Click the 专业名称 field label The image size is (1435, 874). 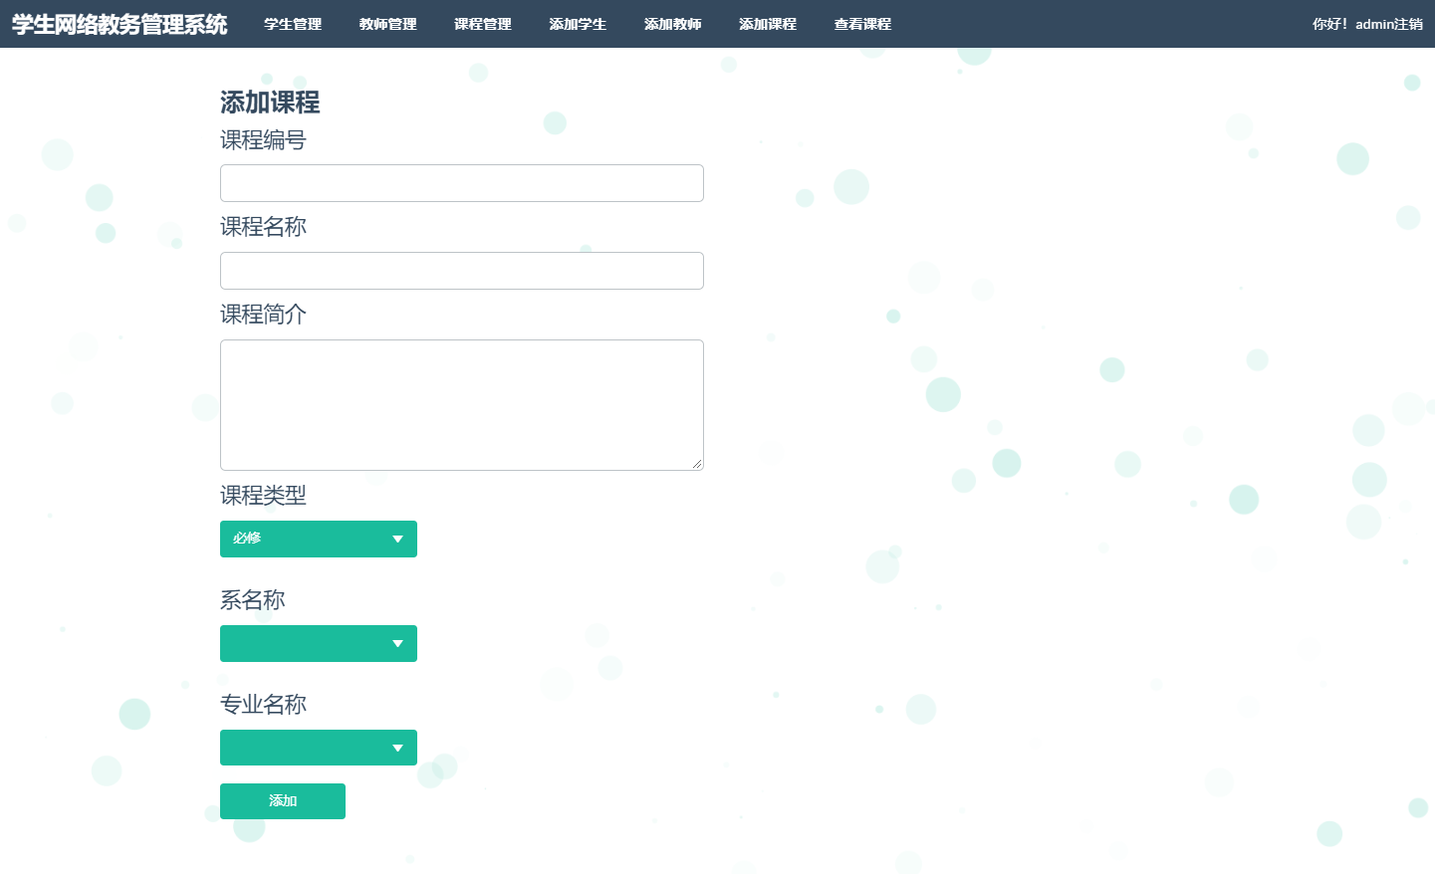pos(263,705)
